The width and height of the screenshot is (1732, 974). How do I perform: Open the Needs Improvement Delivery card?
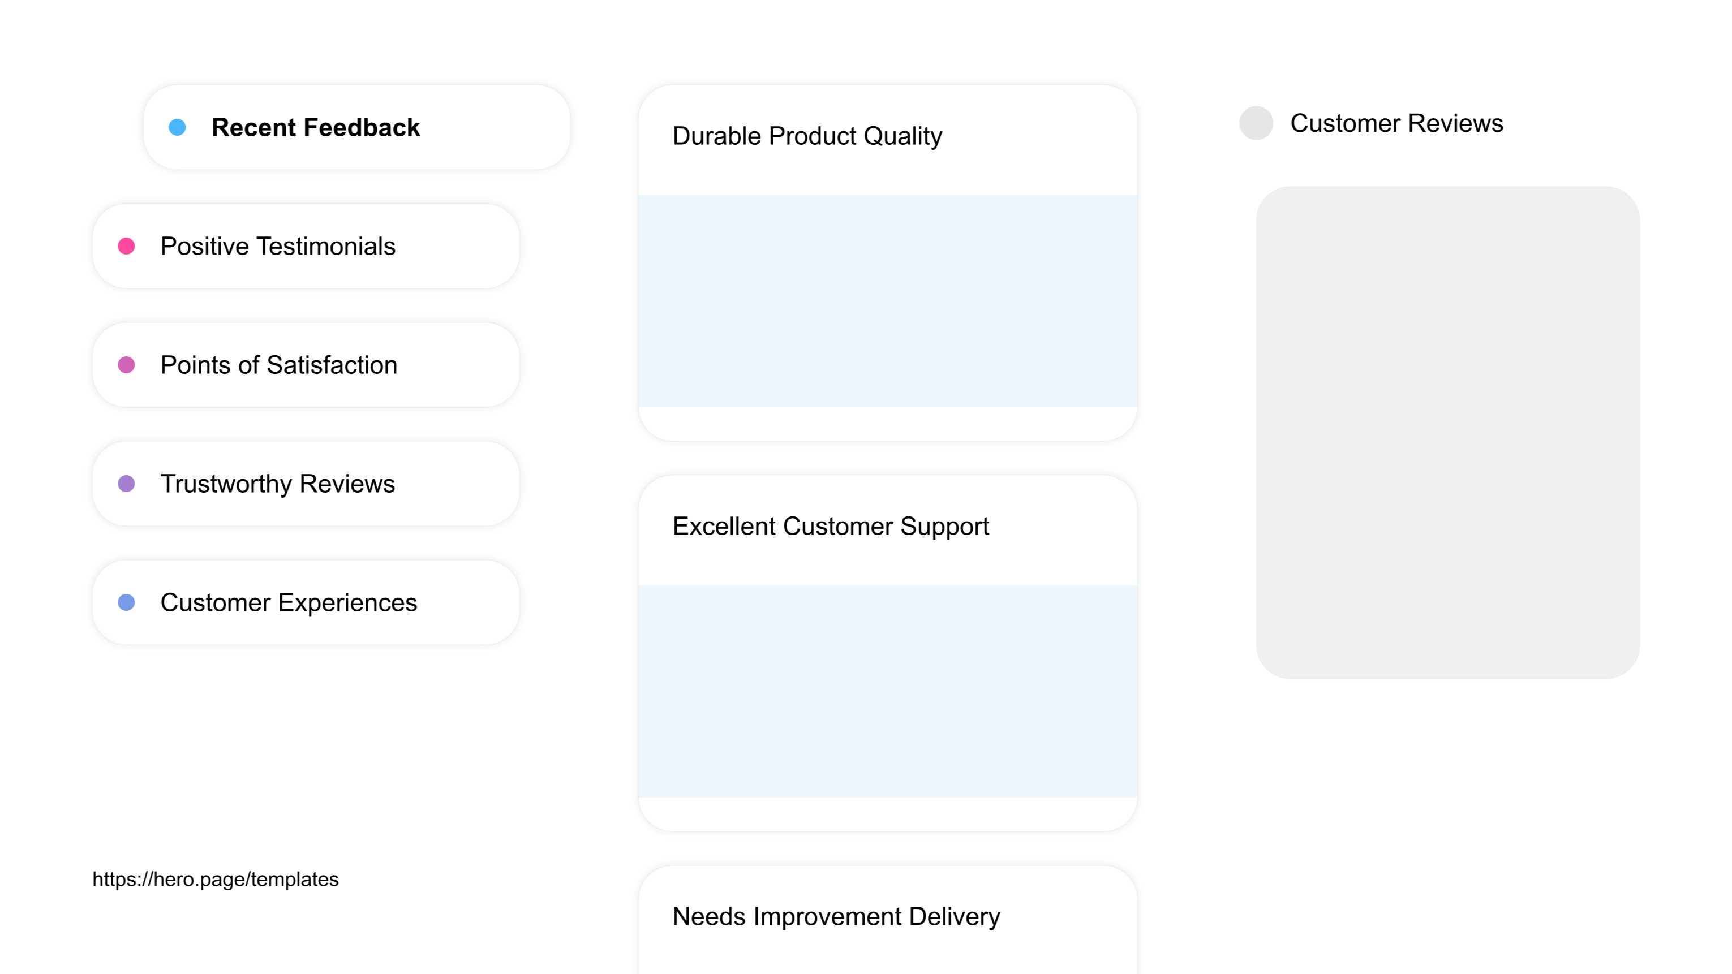point(888,920)
